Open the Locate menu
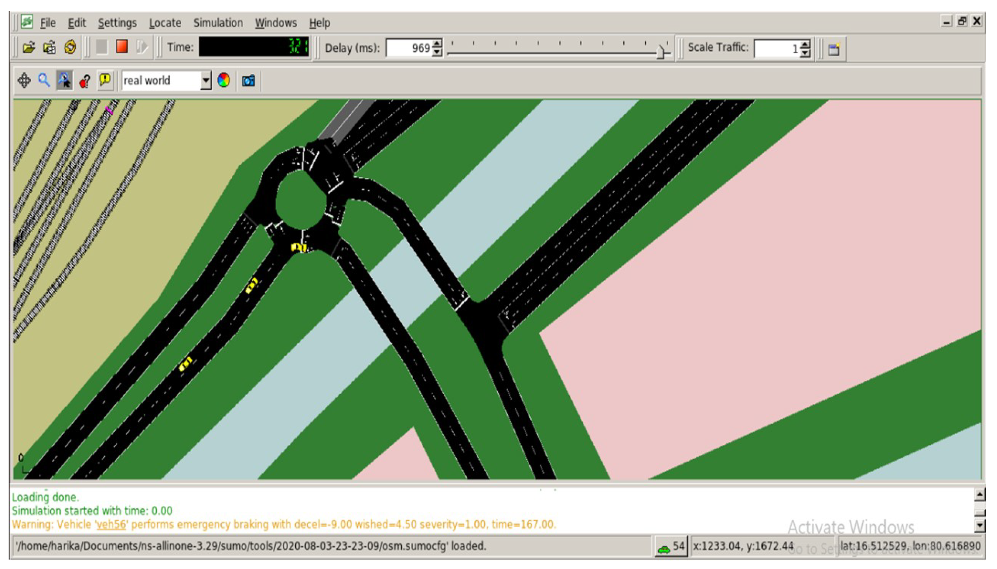This screenshot has height=569, width=997. [x=165, y=23]
